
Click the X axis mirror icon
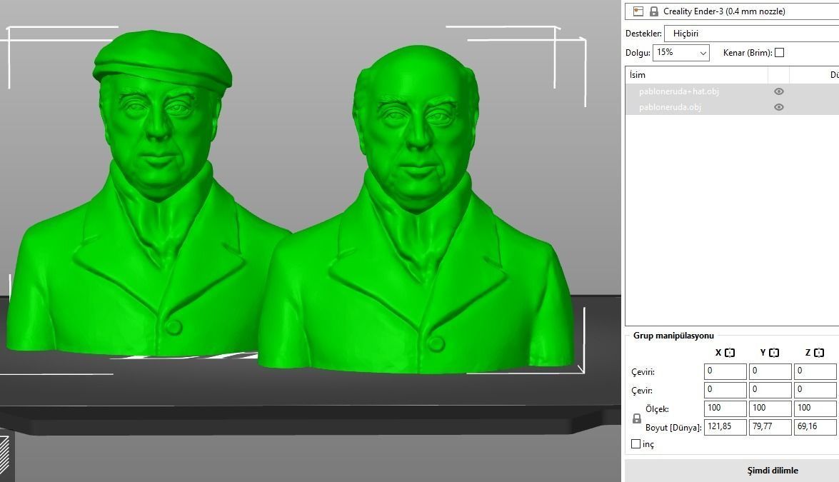(730, 353)
